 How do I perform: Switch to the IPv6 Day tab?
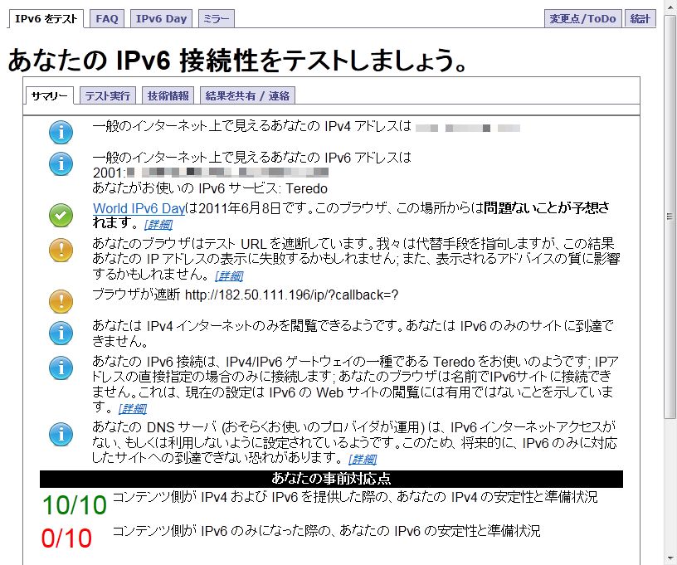(162, 18)
